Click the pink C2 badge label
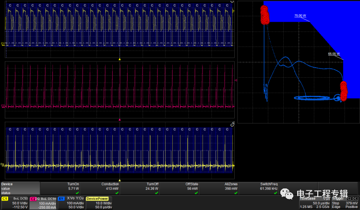 point(33,199)
